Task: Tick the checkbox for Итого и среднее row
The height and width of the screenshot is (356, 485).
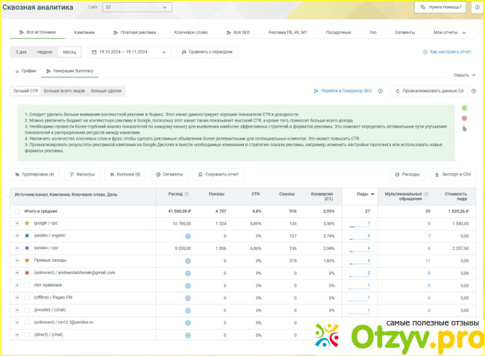Action: pyautogui.click(x=17, y=211)
